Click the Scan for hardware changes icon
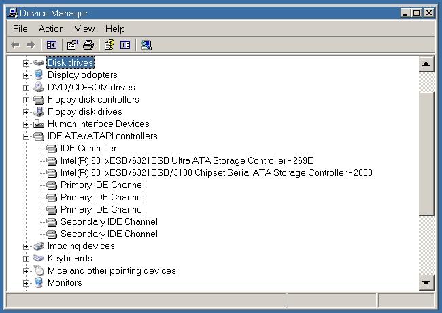Viewport: 442px width, 313px height. coord(146,45)
